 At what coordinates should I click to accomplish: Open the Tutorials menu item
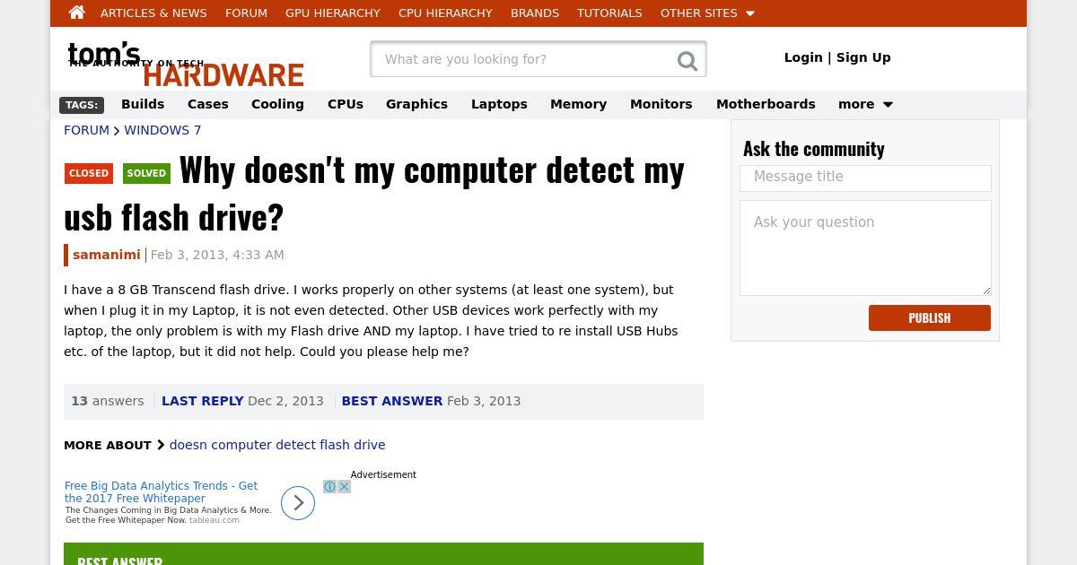[609, 13]
